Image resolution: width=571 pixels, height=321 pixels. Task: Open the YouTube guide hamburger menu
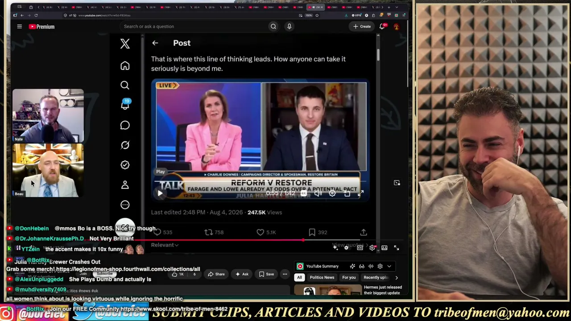[x=20, y=27]
